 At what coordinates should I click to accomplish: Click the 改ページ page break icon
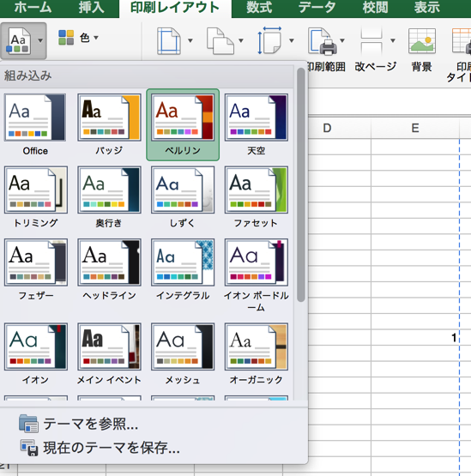point(371,40)
